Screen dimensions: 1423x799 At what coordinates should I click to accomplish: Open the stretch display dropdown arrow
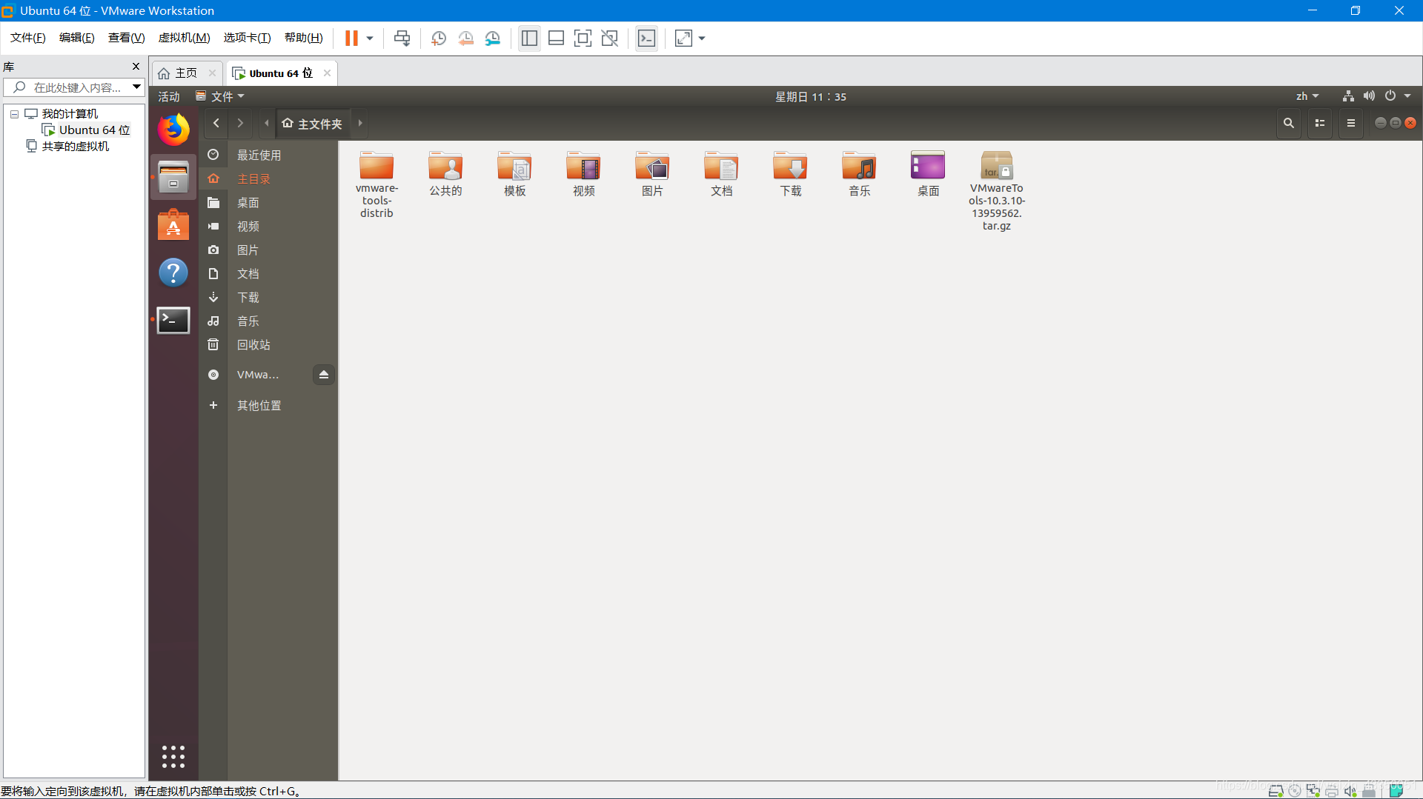(702, 39)
